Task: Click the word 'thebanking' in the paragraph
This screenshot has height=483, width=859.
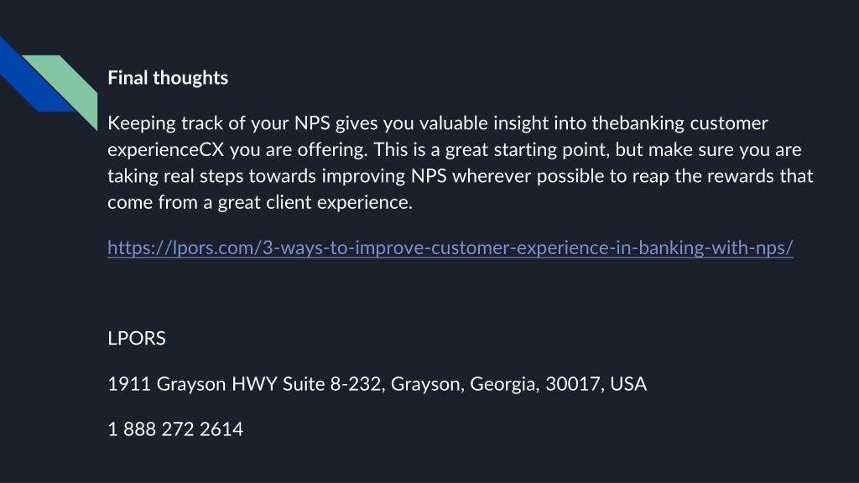Action: 638,123
